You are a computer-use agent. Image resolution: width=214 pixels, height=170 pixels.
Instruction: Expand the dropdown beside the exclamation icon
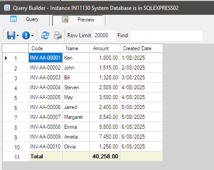(32, 35)
